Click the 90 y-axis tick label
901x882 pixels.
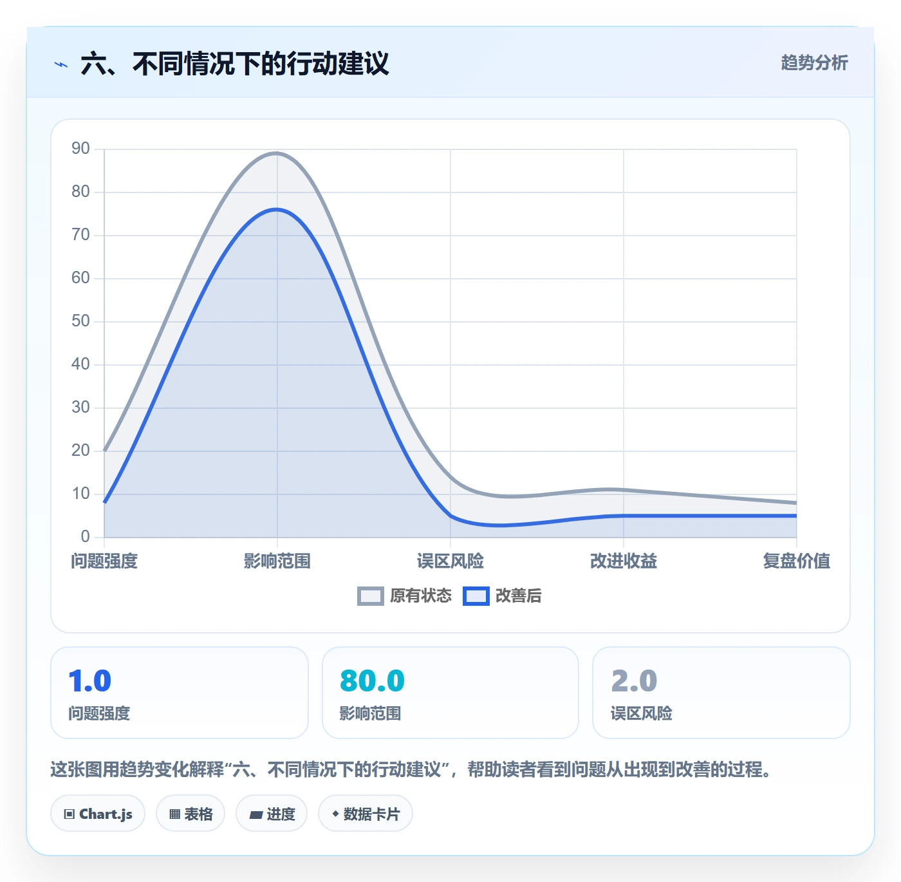click(80, 149)
